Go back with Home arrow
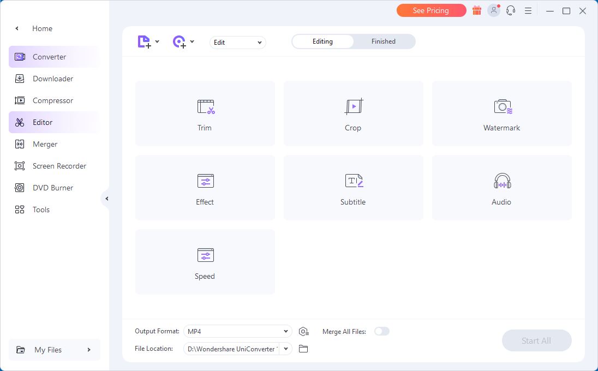The width and height of the screenshot is (598, 371). click(x=17, y=28)
